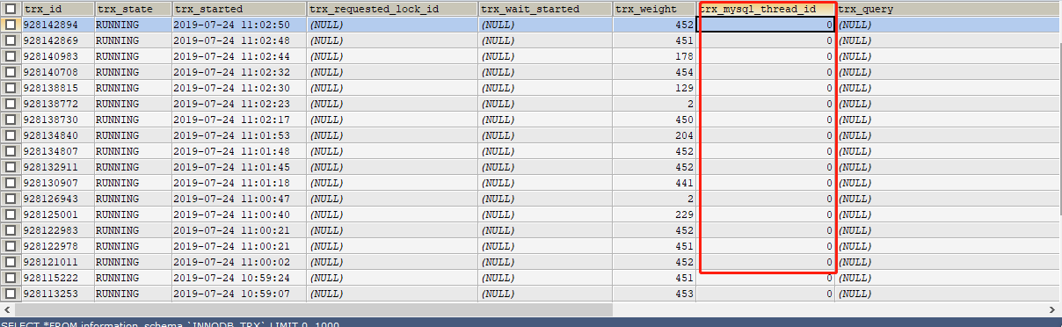Check the row for trx_id 928140983

coord(11,56)
